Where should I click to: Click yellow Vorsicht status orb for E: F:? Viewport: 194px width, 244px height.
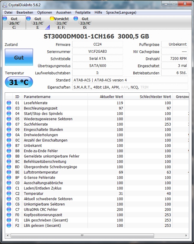coord(52,19)
